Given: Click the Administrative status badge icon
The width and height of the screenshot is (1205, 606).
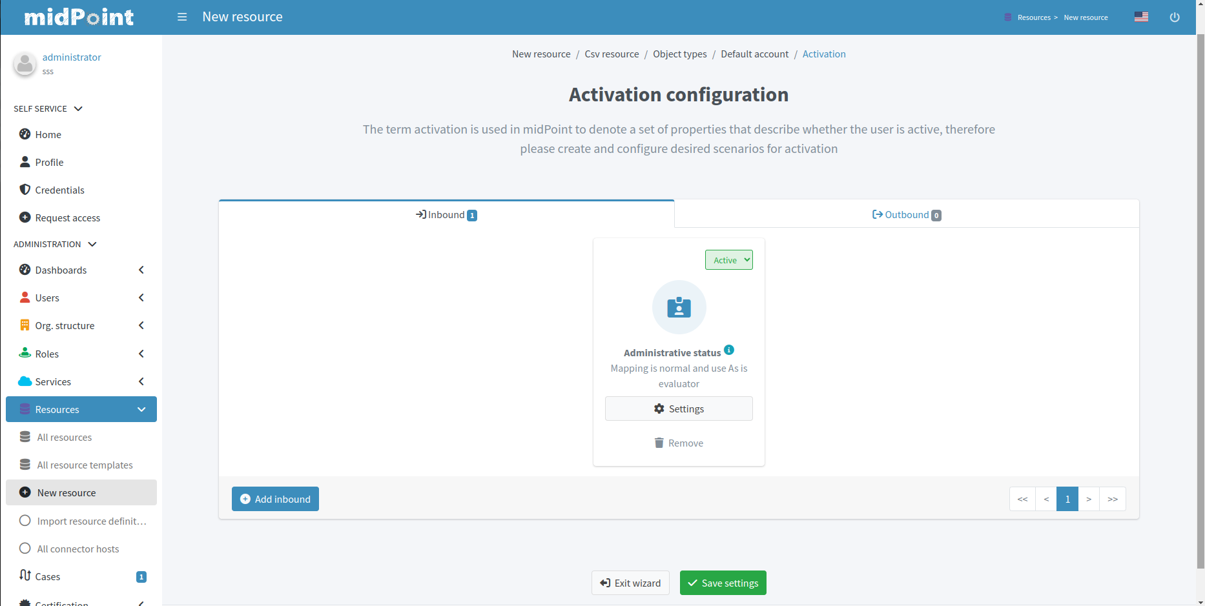Looking at the screenshot, I should tap(679, 307).
